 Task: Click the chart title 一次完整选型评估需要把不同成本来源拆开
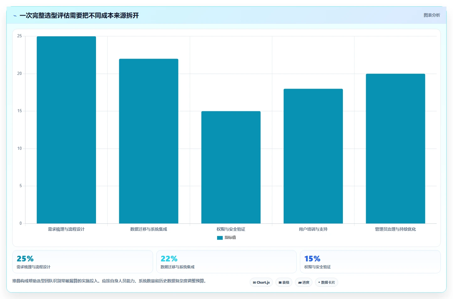pyautogui.click(x=79, y=16)
